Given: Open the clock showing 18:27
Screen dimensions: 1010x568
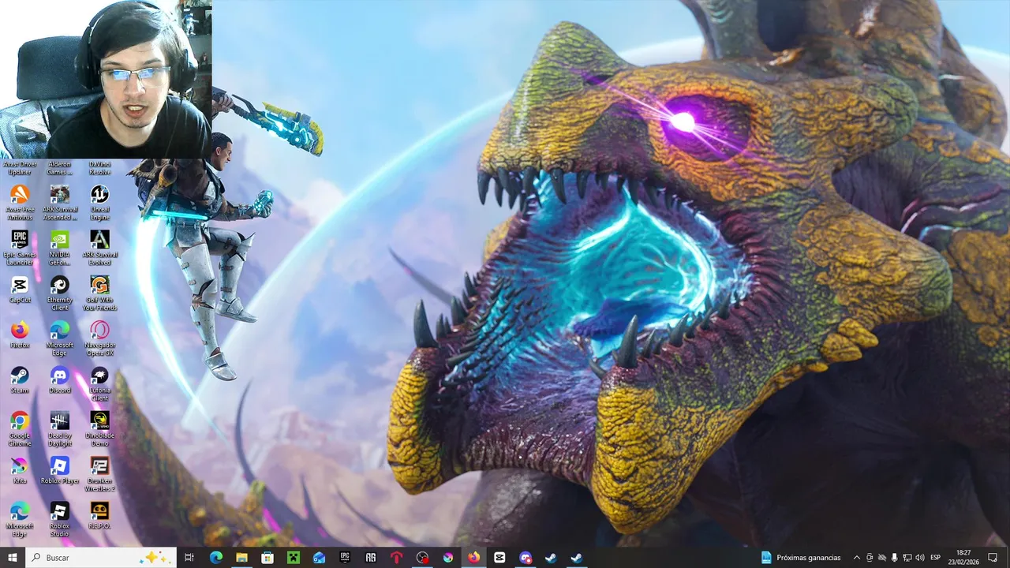Looking at the screenshot, I should [x=963, y=557].
